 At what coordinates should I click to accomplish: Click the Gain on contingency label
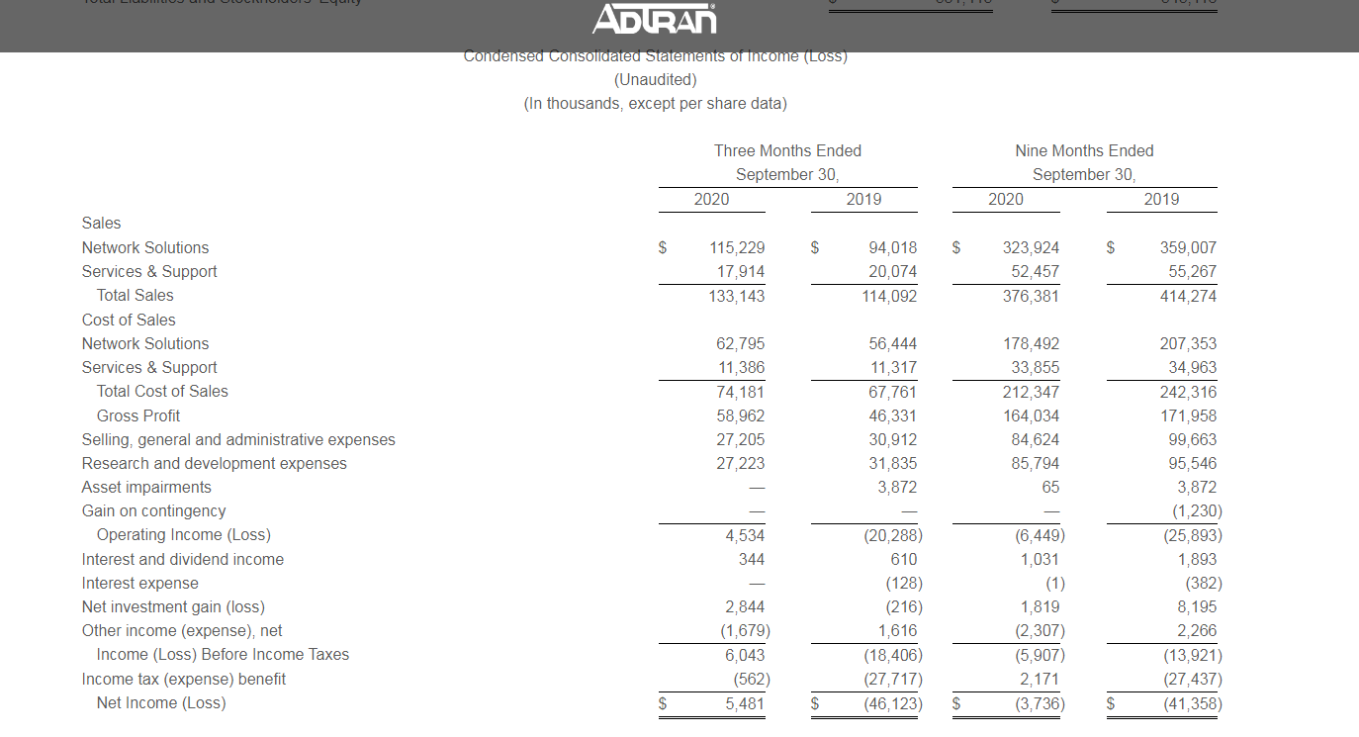pos(153,510)
